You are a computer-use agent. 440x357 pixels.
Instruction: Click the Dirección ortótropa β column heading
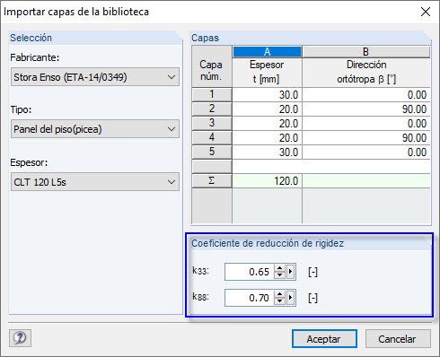point(366,72)
